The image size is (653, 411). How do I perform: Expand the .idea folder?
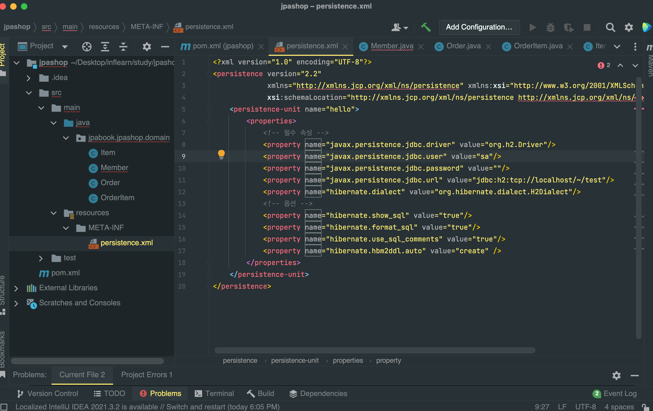click(28, 78)
